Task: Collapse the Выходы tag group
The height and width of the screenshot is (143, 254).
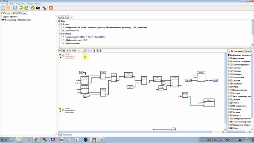Action: point(60,34)
